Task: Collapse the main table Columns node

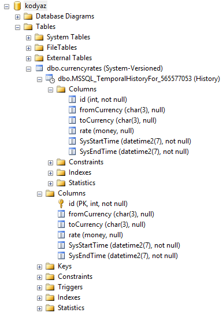Action: 39,194
